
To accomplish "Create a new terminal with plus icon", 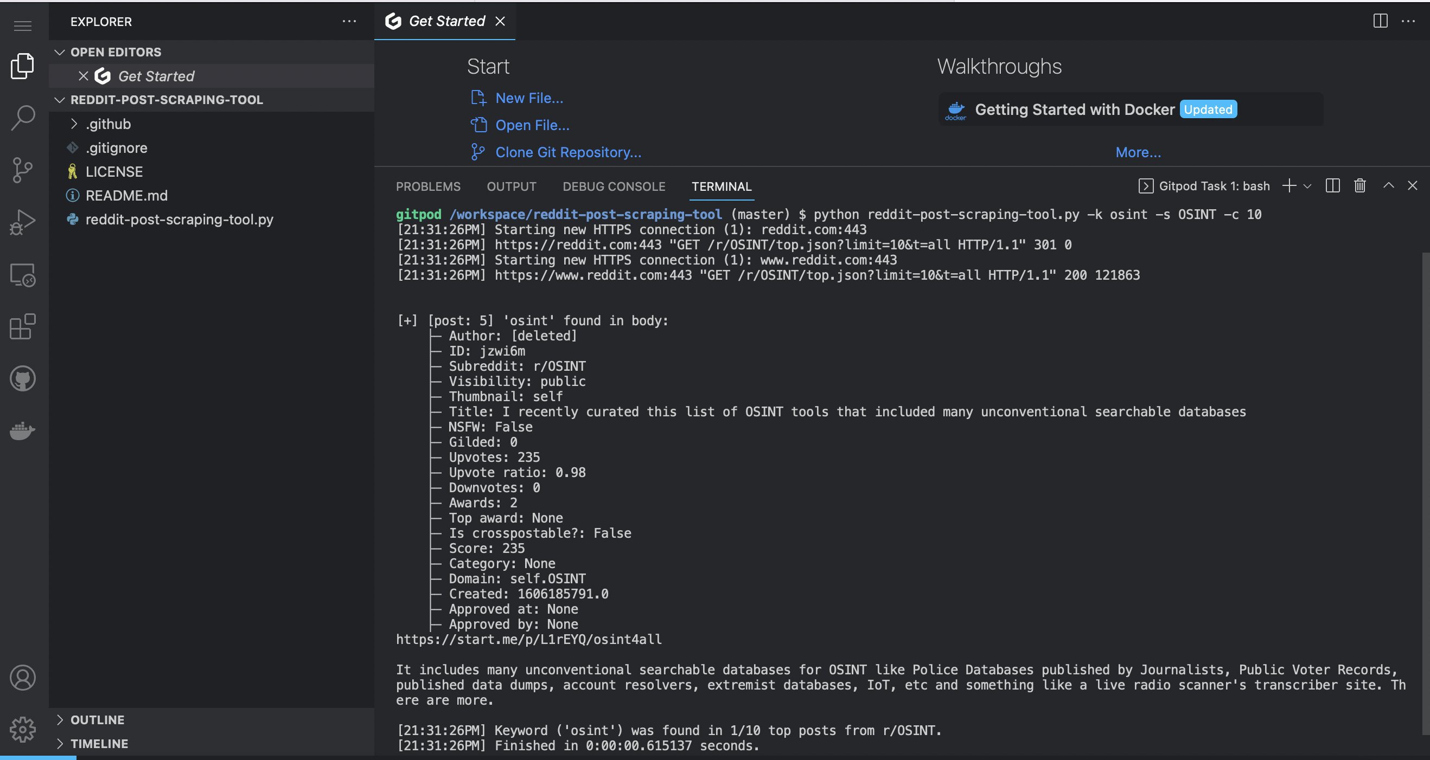I will (x=1289, y=186).
